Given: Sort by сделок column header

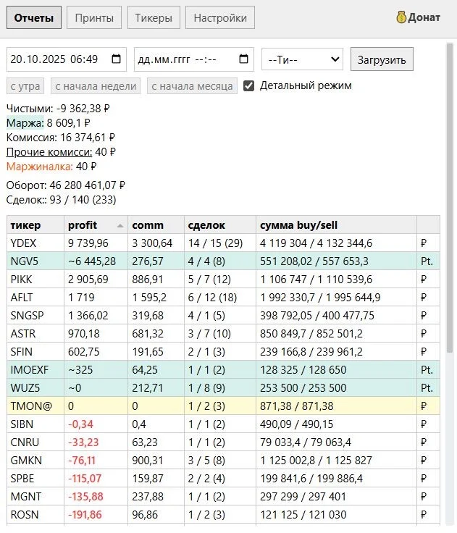Looking at the screenshot, I should 220,224.
